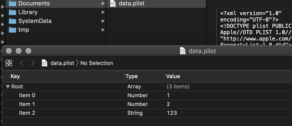Expand the Library folder arrow
This screenshot has height=126, width=292.
tap(103, 12)
